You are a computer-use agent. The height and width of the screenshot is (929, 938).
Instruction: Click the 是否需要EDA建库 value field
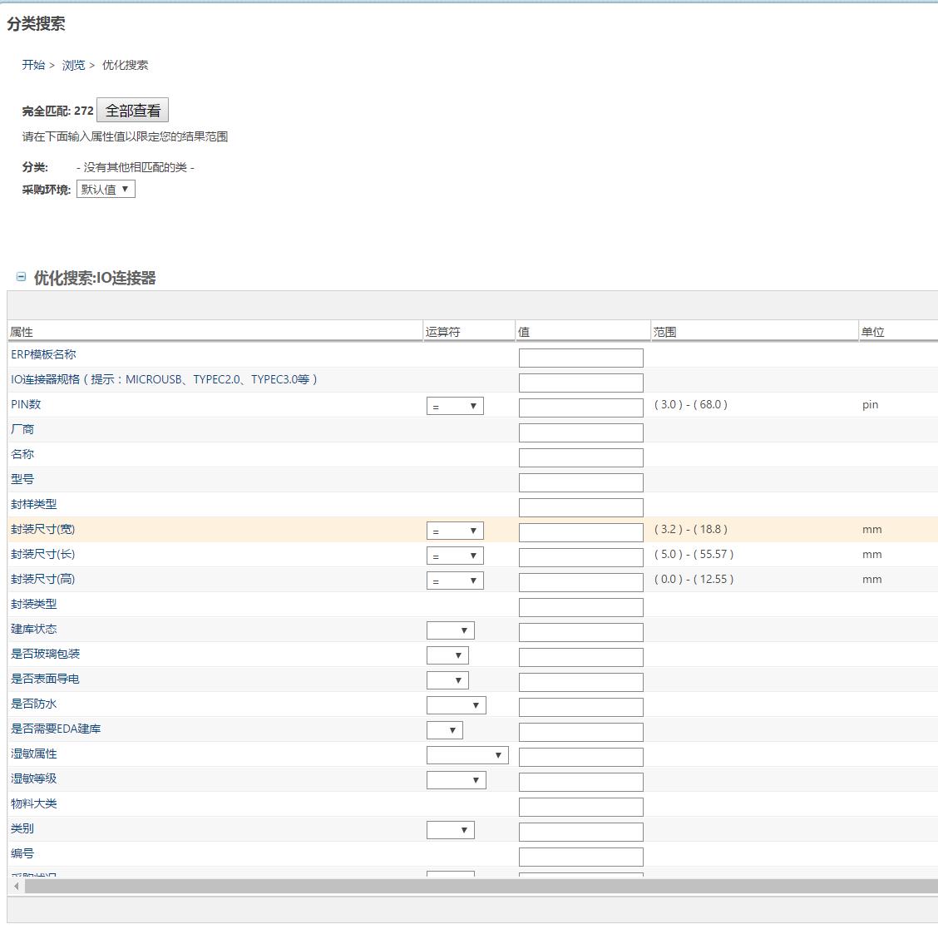pos(581,732)
